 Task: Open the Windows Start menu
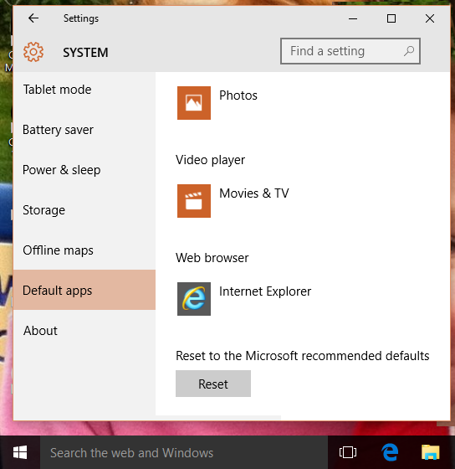tap(20, 452)
